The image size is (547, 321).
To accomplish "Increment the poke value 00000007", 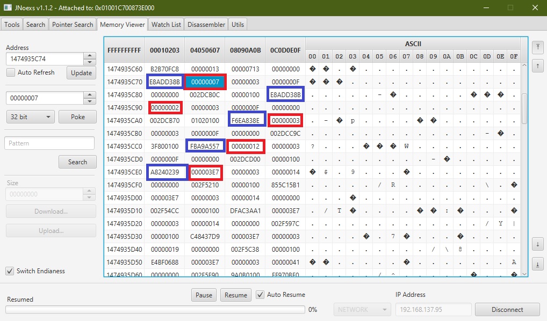I will (90, 94).
